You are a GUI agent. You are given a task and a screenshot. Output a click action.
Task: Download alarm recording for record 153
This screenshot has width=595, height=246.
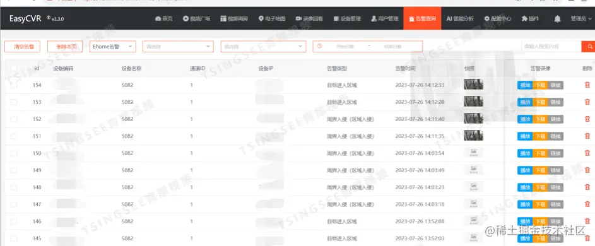pos(540,102)
